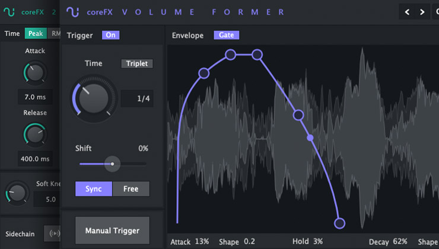The image size is (439, 249).
Task: Click the Trigger Time knob
Action: pos(94,98)
